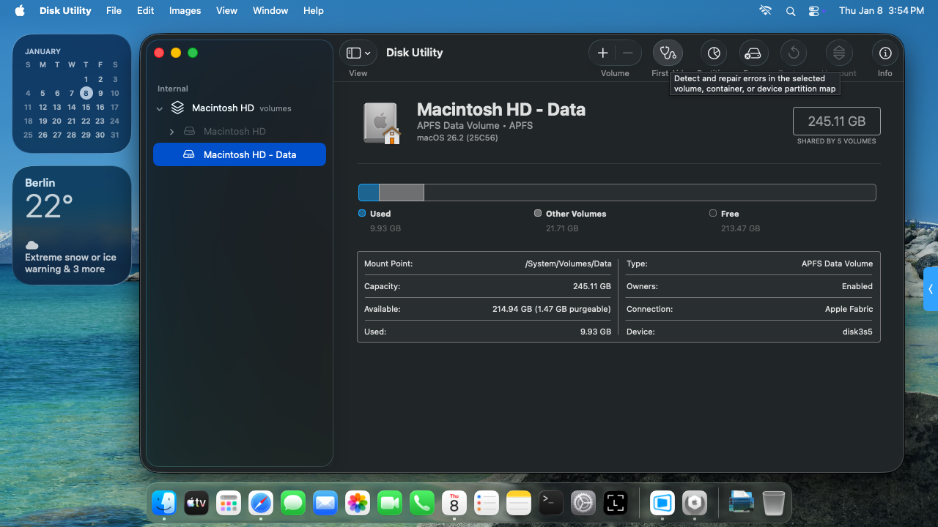Run First Aid on the selected volume
Image resolution: width=938 pixels, height=527 pixels.
(x=668, y=53)
